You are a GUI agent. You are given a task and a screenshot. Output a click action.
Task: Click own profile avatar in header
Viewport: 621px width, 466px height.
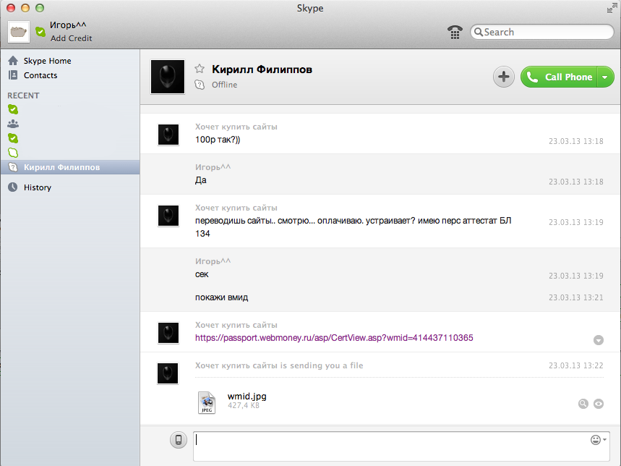click(x=19, y=32)
